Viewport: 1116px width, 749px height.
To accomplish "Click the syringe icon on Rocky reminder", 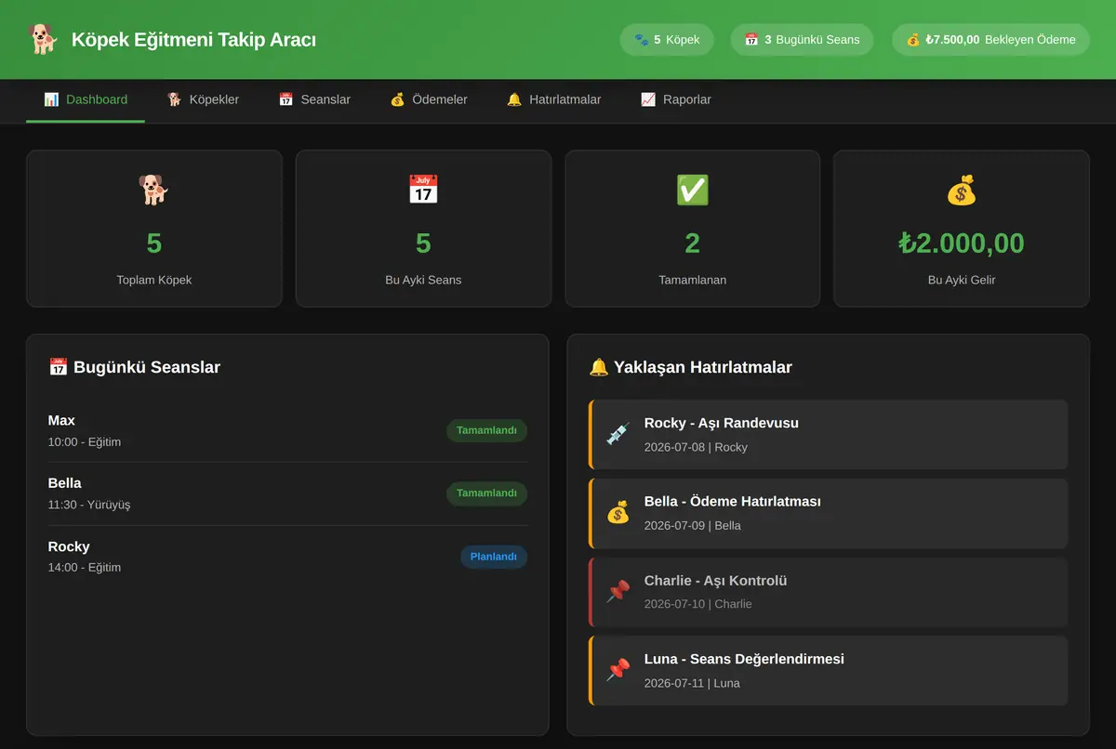I will [618, 434].
